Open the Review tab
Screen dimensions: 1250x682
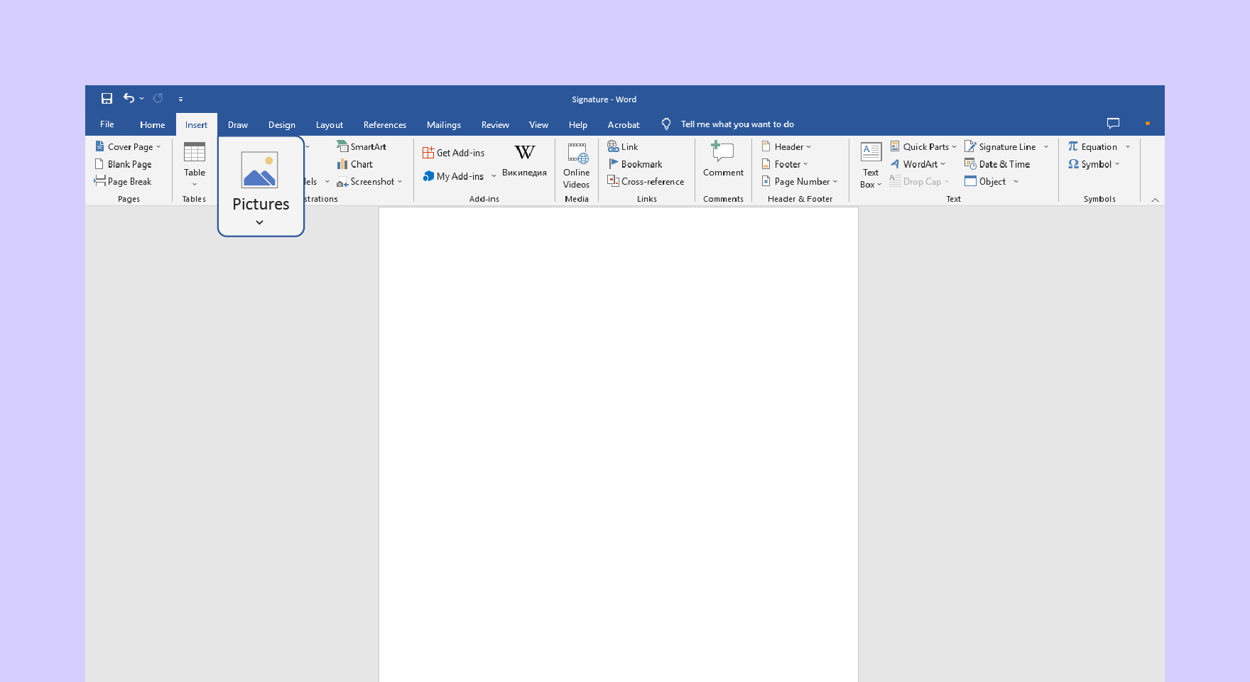coord(495,125)
